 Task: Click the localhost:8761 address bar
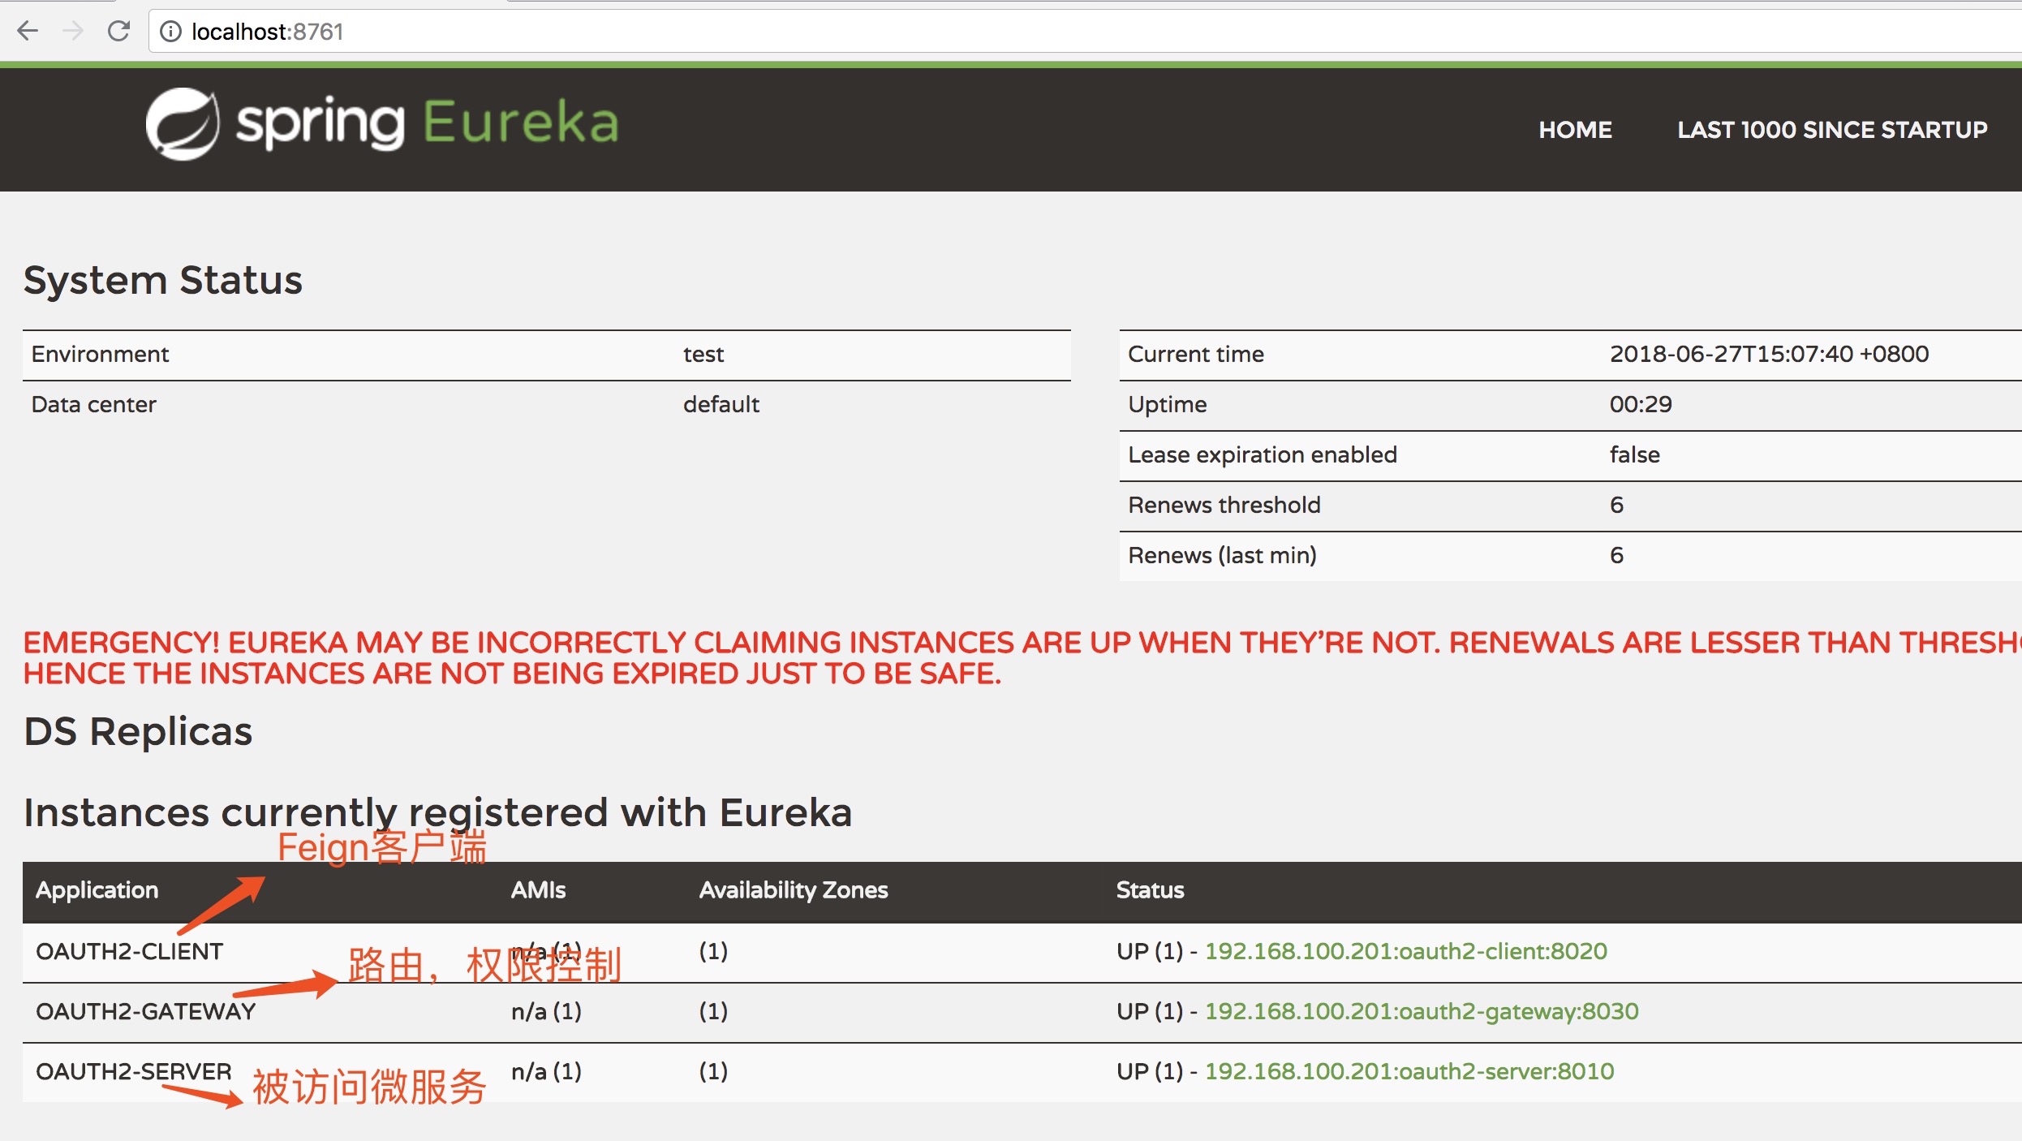[268, 31]
